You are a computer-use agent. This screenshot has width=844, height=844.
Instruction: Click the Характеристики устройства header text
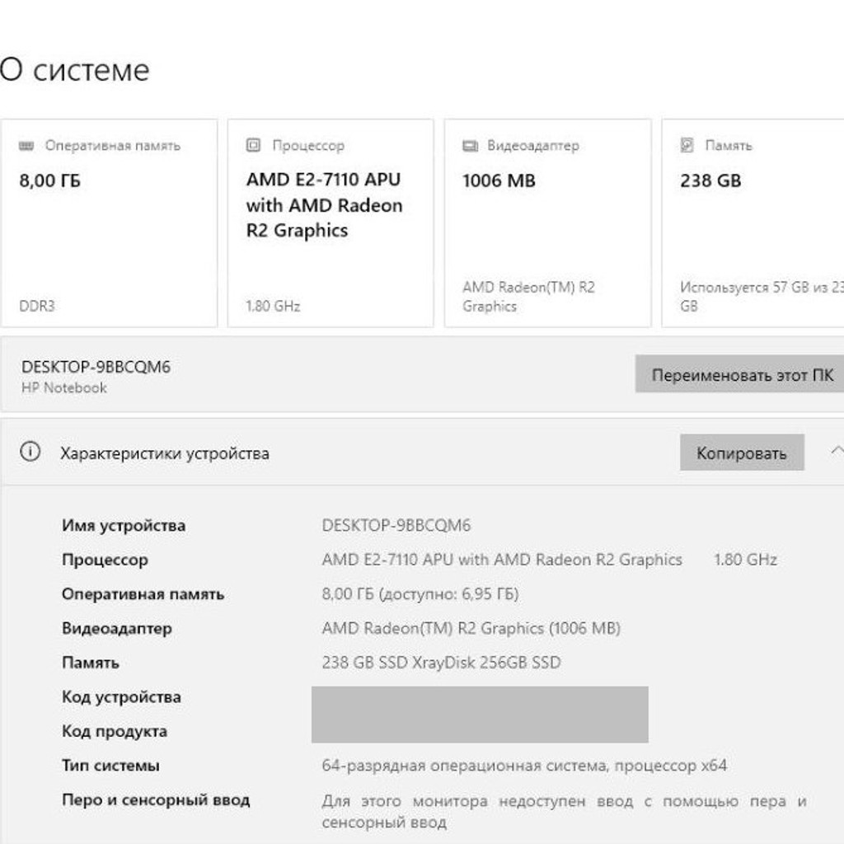(x=165, y=453)
